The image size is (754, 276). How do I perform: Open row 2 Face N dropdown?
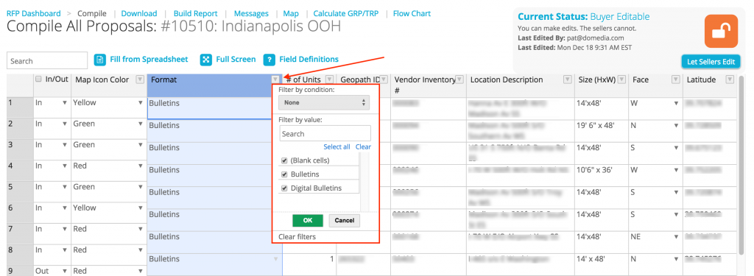click(676, 125)
